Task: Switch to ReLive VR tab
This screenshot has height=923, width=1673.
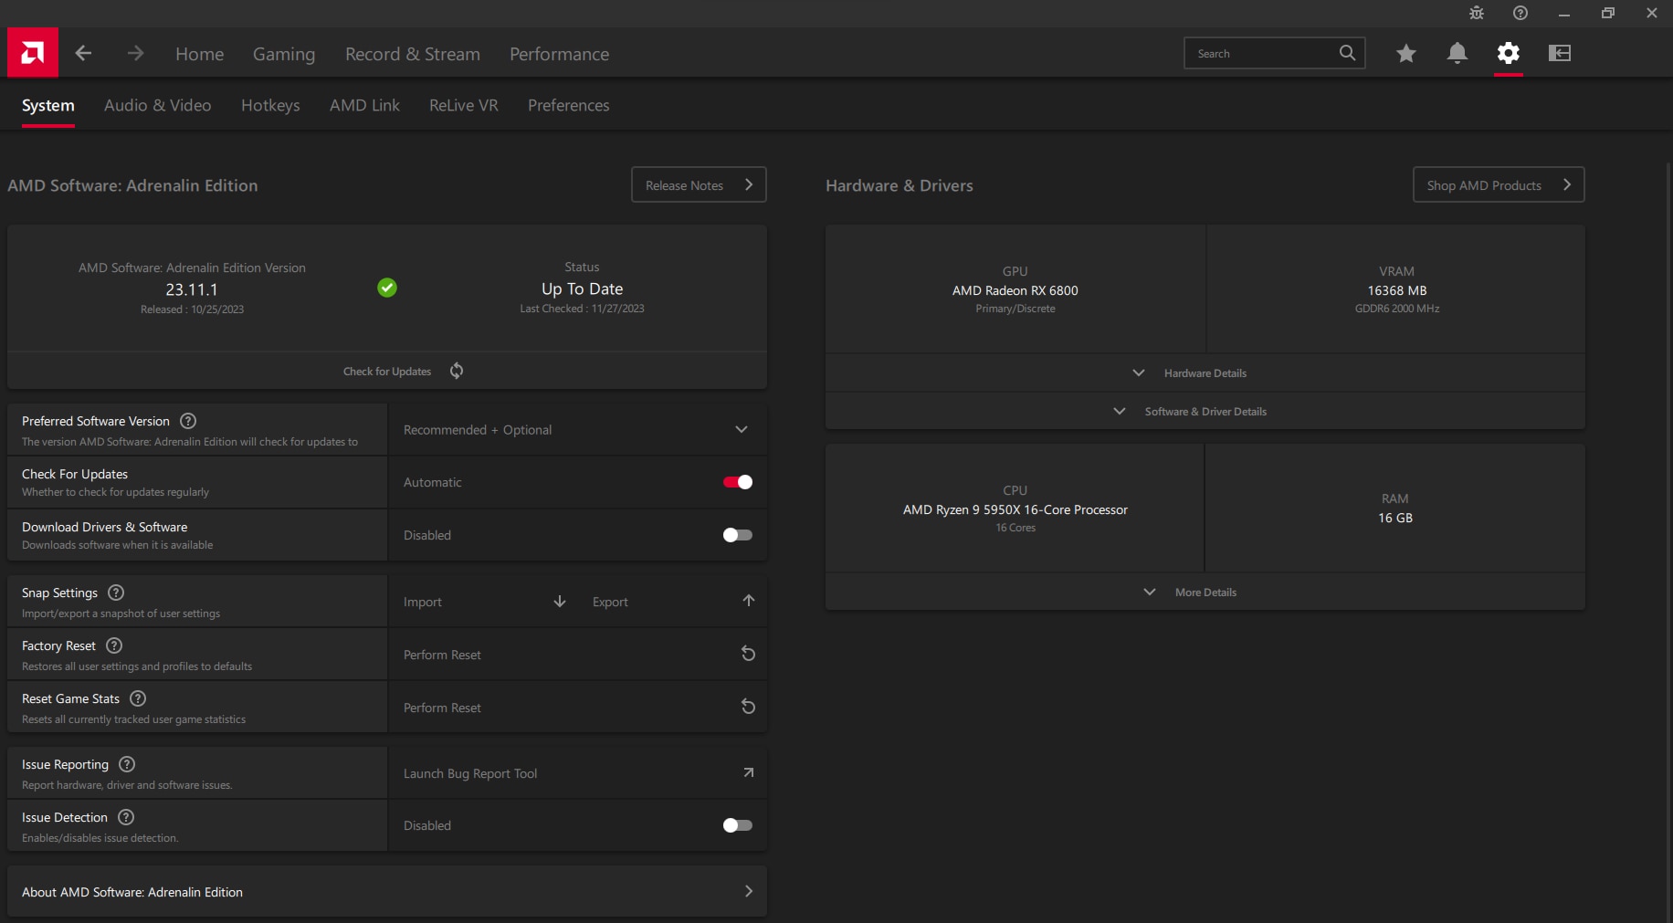Action: [x=464, y=105]
